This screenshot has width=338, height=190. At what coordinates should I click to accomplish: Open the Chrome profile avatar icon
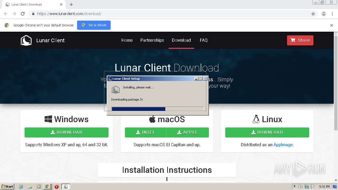tap(323, 14)
